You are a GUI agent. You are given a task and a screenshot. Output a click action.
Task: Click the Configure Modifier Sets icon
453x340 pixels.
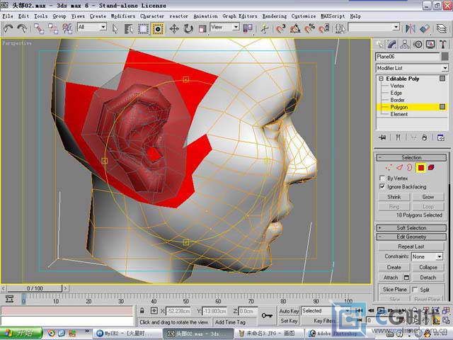(x=440, y=137)
